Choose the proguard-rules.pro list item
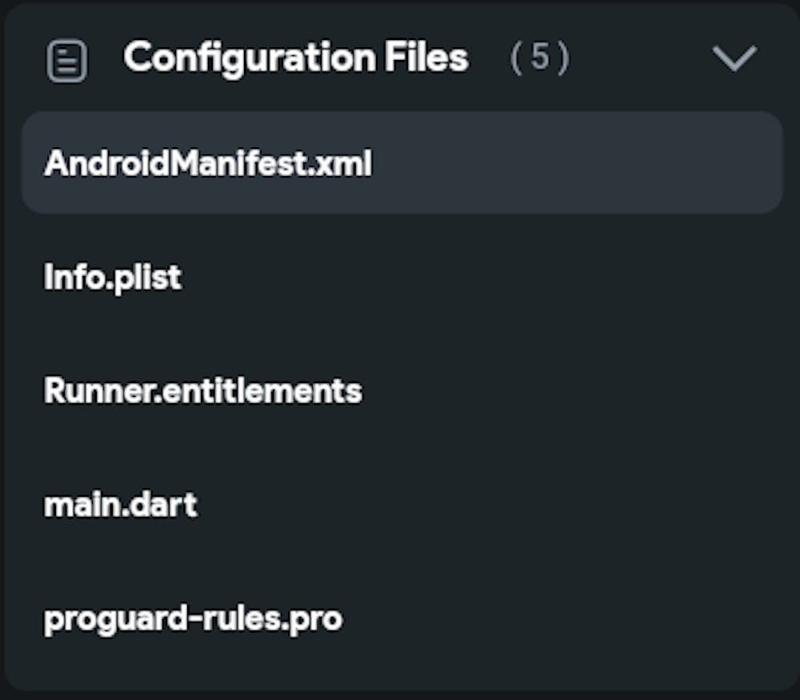 [193, 618]
